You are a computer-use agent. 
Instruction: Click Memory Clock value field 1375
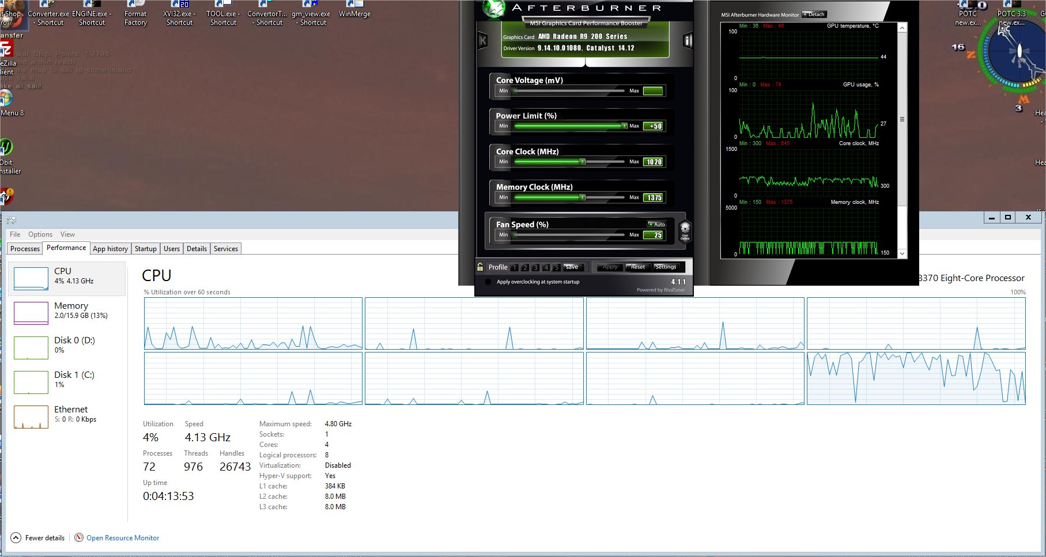click(654, 198)
